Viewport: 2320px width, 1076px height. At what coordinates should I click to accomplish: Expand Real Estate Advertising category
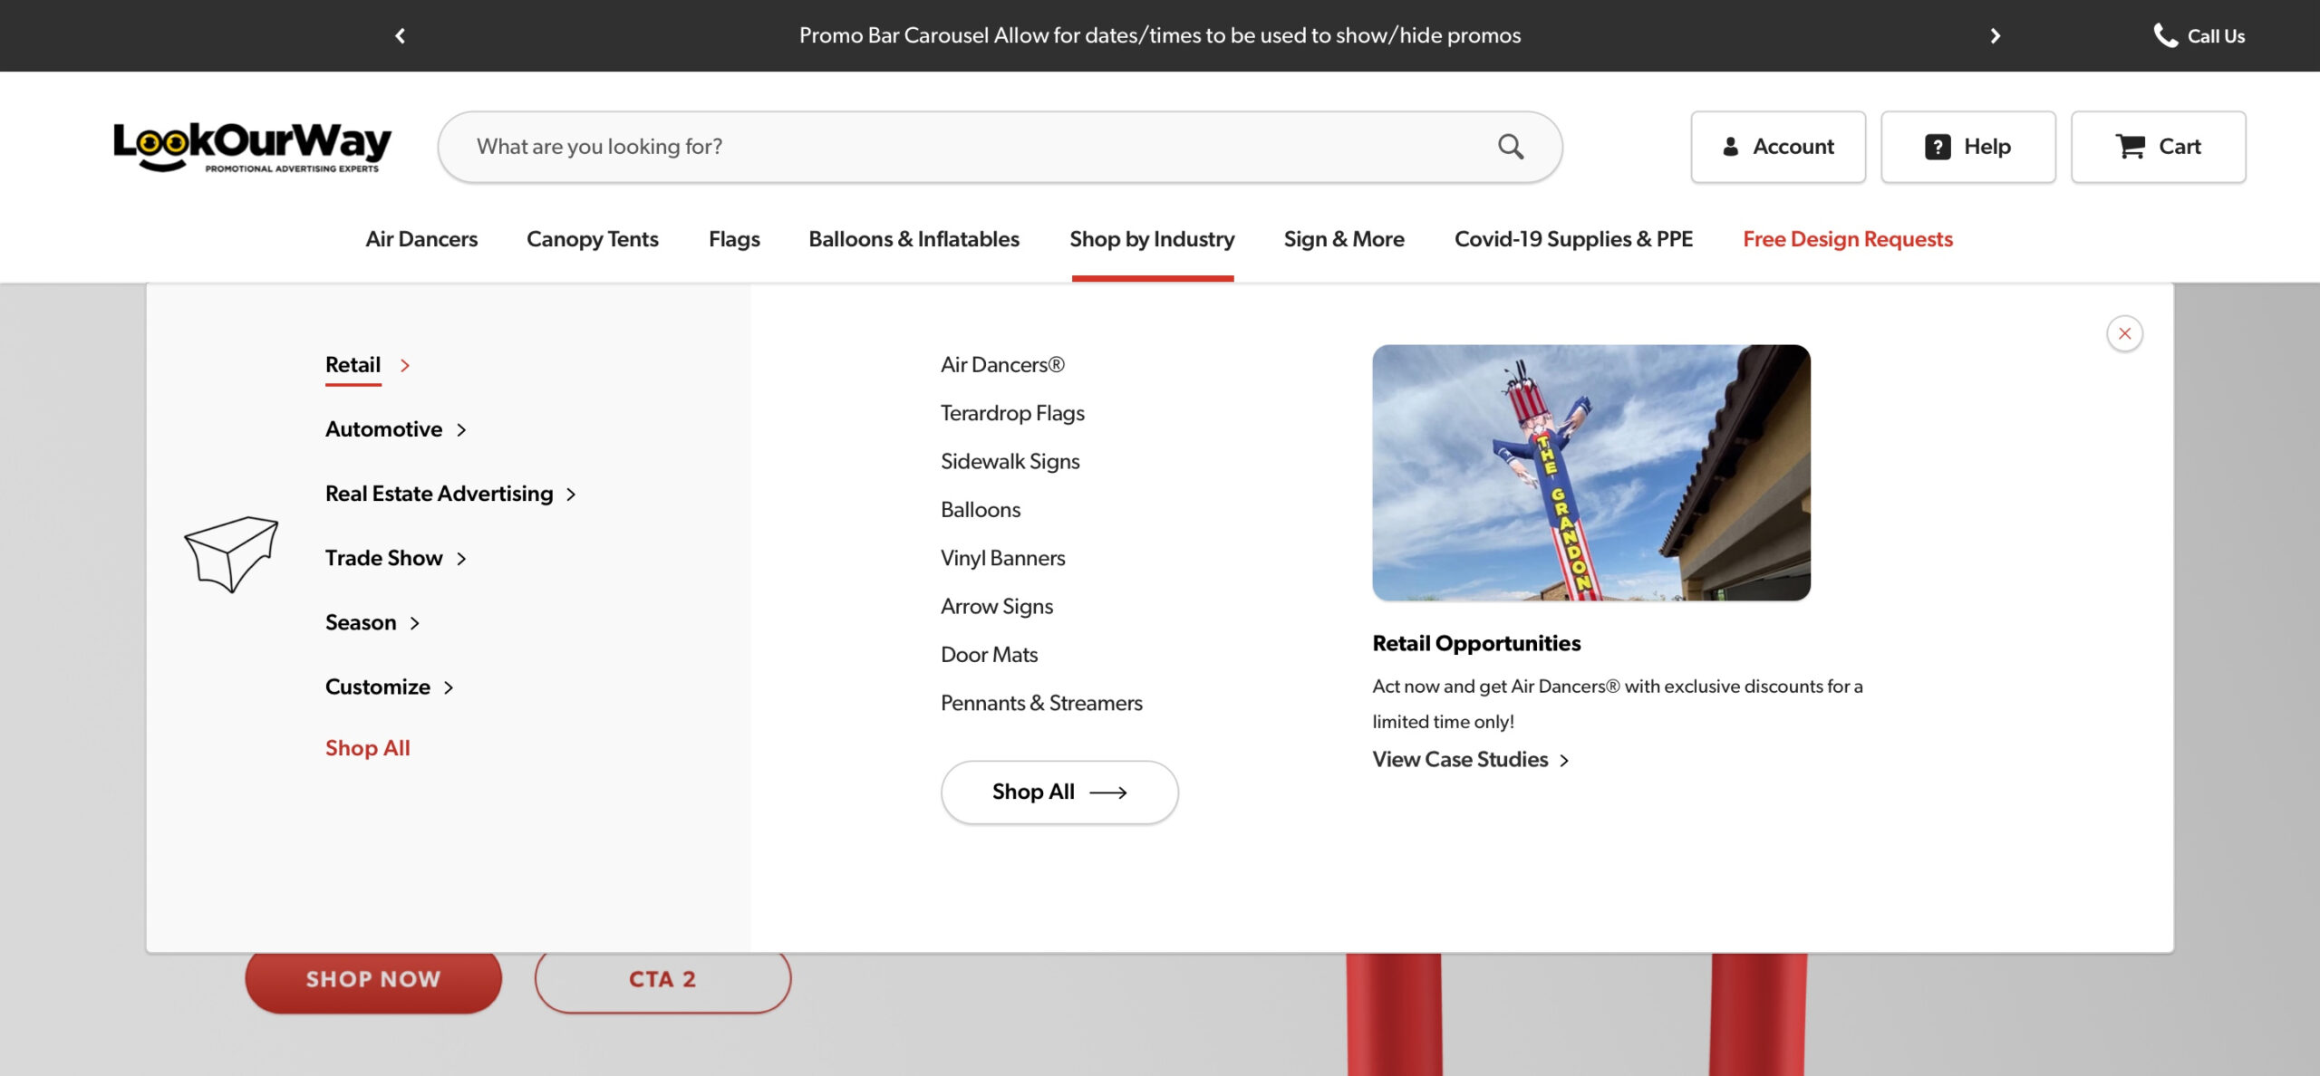point(450,494)
